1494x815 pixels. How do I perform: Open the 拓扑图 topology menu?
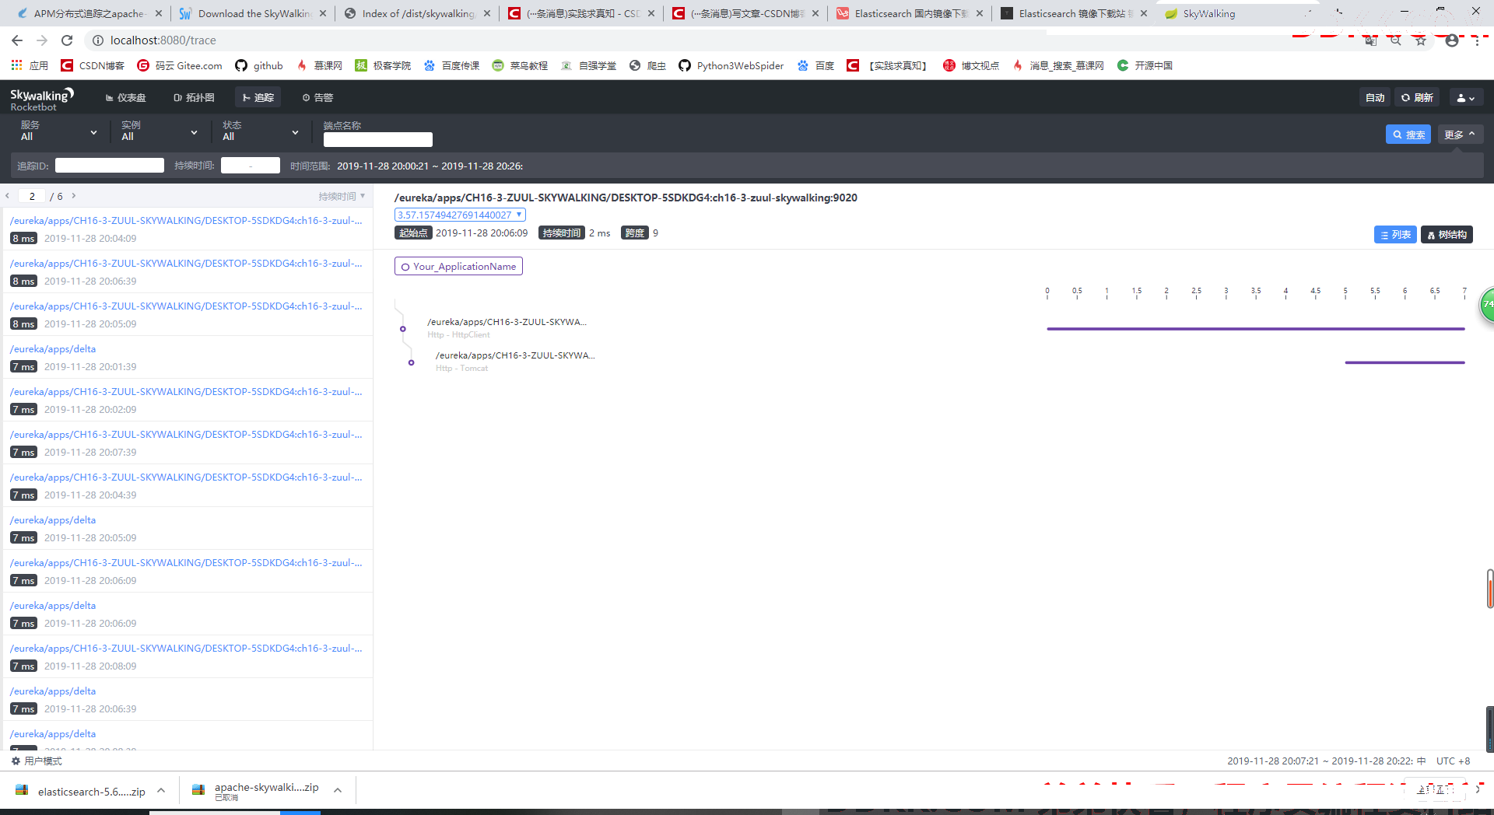pyautogui.click(x=194, y=98)
